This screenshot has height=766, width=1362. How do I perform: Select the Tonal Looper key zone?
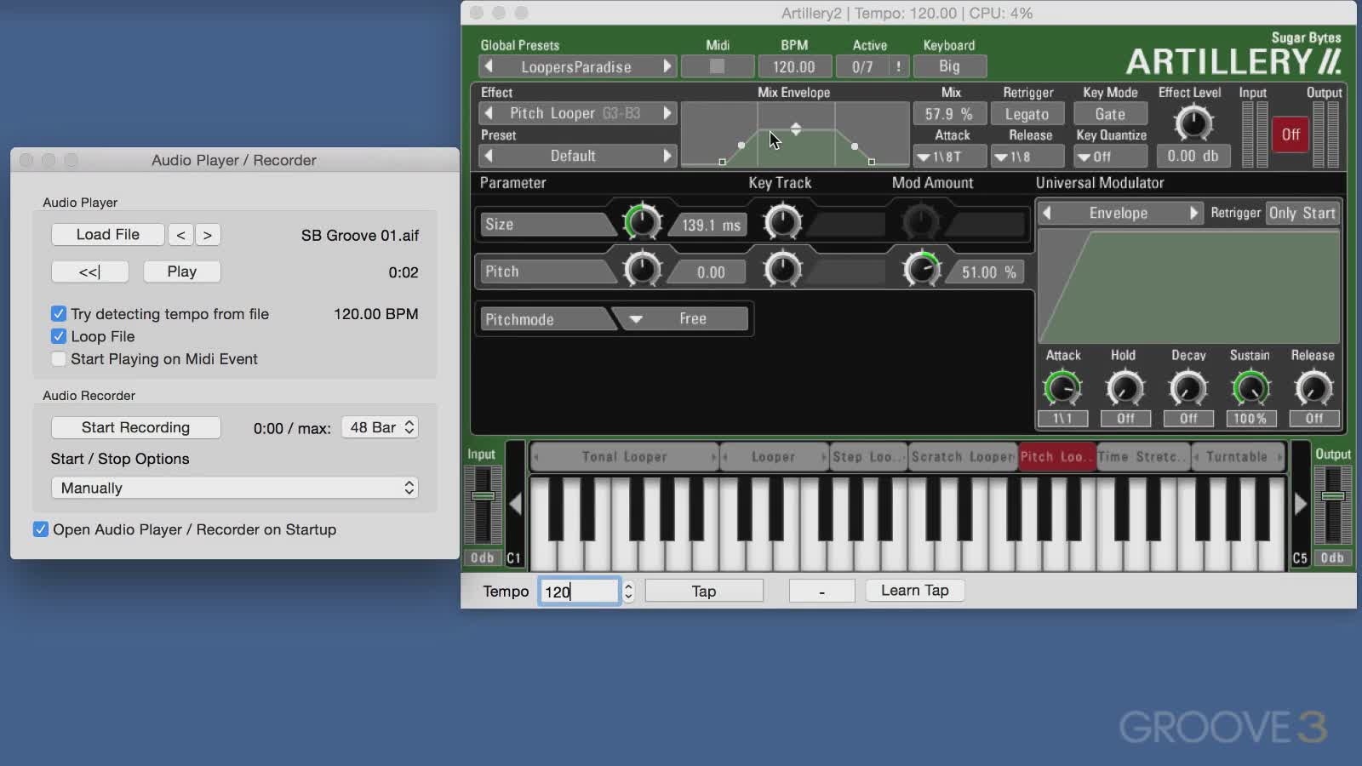[x=625, y=457]
